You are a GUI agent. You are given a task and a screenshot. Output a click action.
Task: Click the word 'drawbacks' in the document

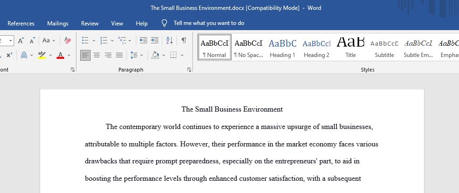(101, 161)
